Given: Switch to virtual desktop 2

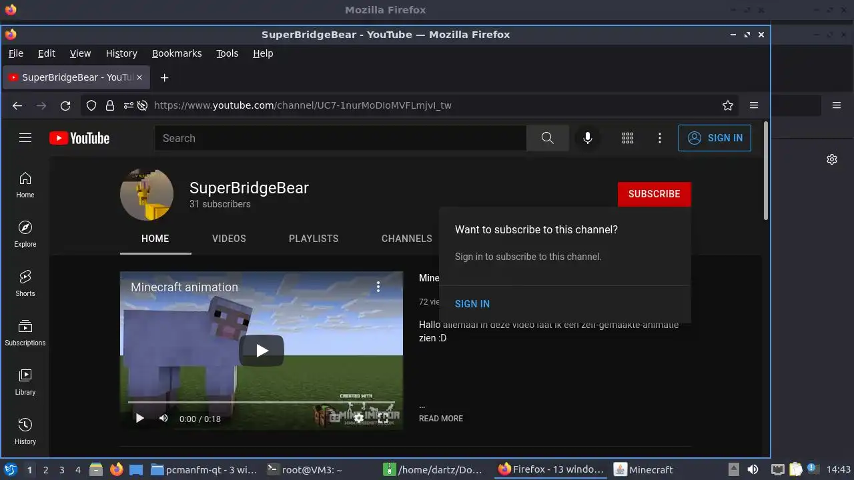Looking at the screenshot, I should coord(45,470).
